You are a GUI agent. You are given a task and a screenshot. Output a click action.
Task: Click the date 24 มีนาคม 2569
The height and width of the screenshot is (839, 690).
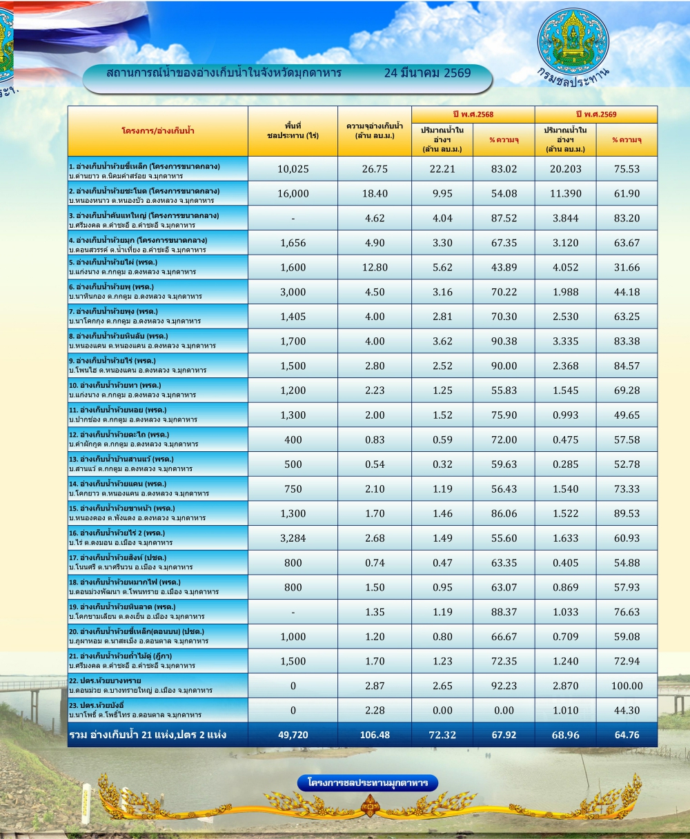pyautogui.click(x=427, y=73)
